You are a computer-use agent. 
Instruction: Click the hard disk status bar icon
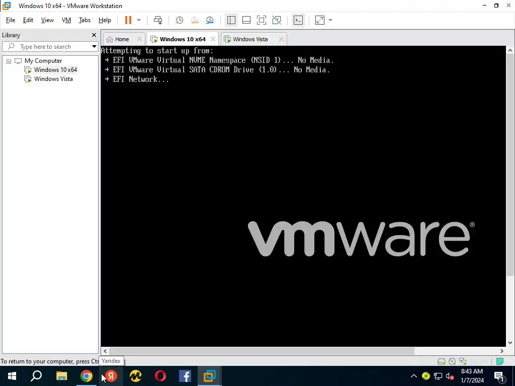click(x=442, y=361)
